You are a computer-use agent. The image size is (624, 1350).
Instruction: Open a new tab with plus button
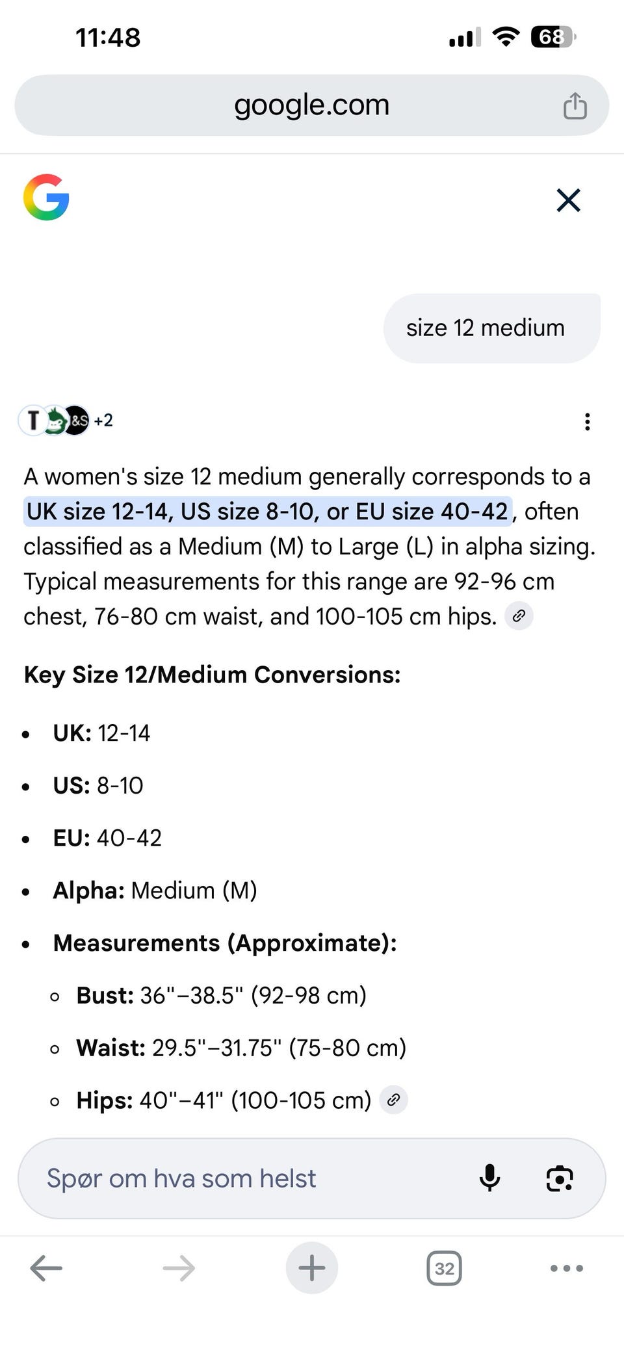point(311,1267)
